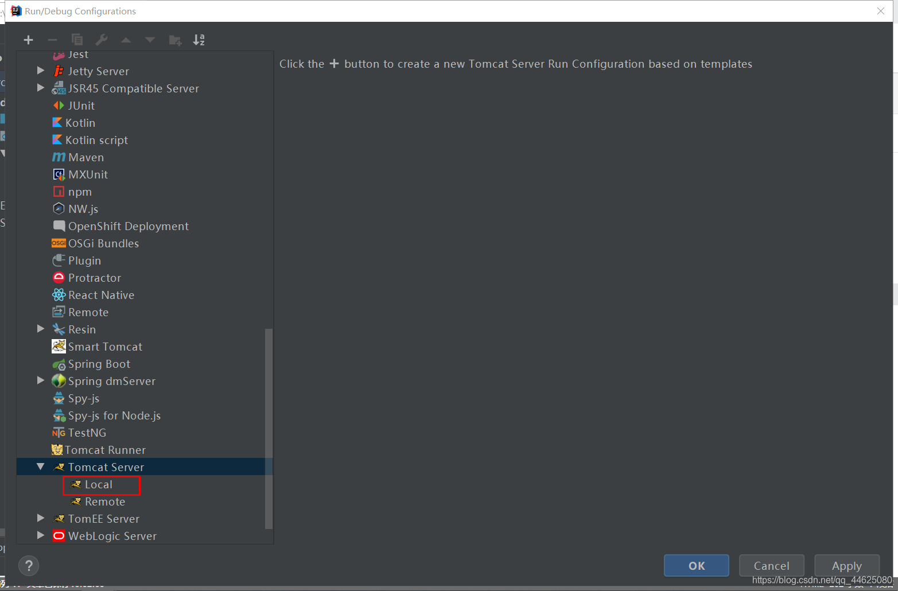Click the TestNG icon
This screenshot has width=898, height=591.
click(x=59, y=433)
